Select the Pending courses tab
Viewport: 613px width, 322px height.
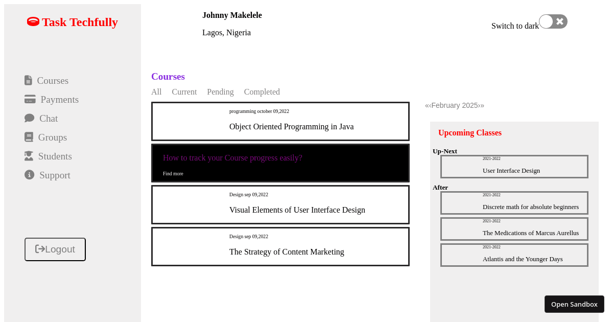(x=220, y=92)
